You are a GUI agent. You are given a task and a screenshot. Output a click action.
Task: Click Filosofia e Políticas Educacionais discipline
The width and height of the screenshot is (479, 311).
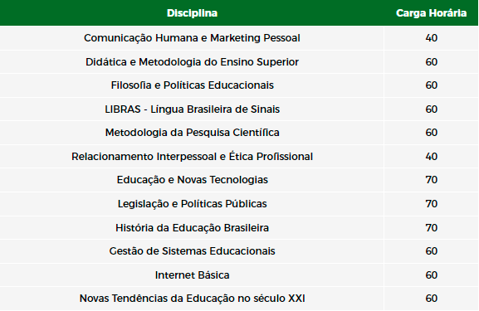192,85
